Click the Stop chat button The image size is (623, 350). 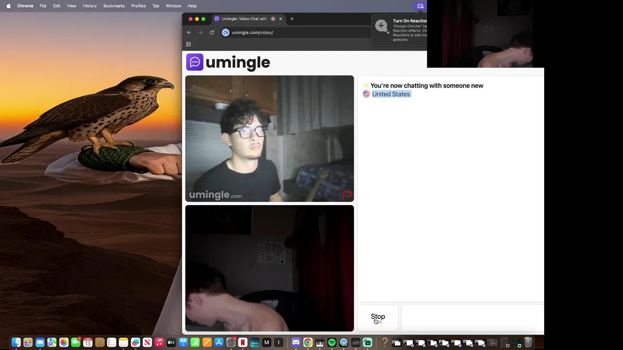pyautogui.click(x=378, y=318)
